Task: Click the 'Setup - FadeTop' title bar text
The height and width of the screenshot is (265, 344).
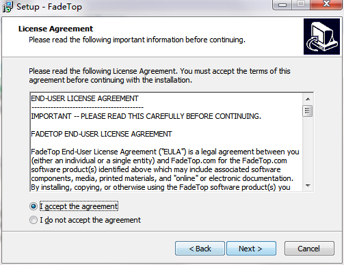Action: pos(49,7)
